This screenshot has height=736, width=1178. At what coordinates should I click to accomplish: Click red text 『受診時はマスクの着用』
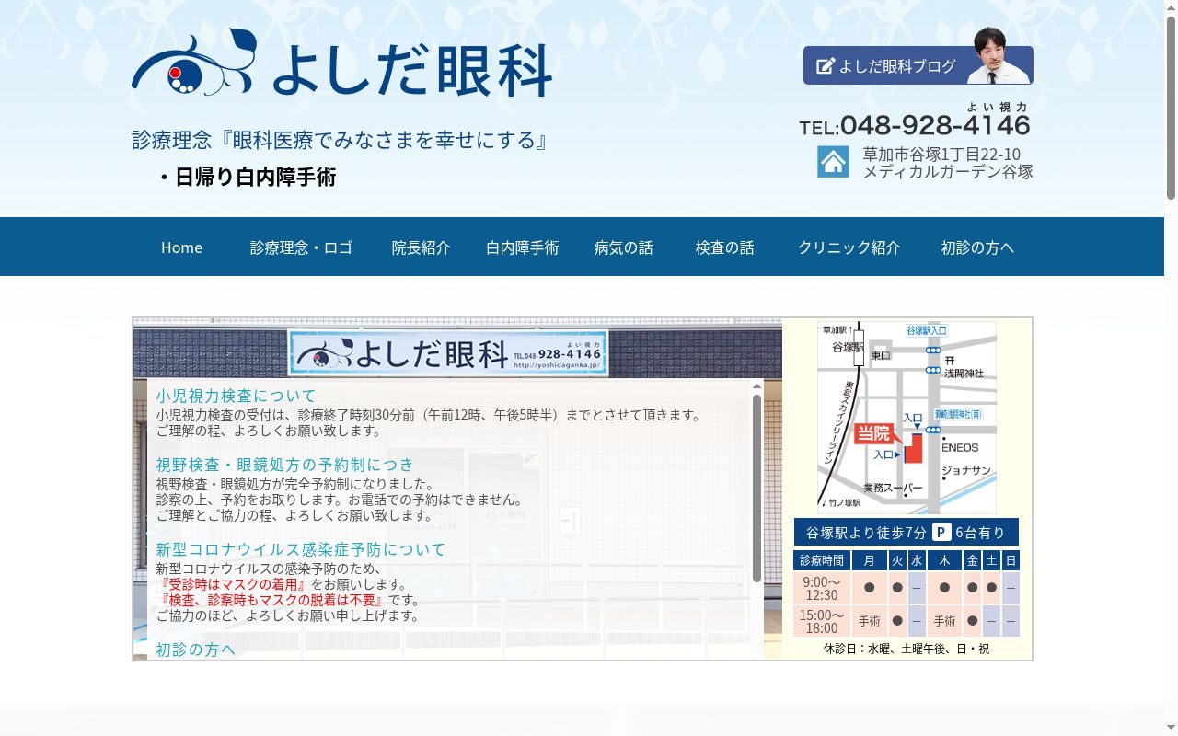232,584
